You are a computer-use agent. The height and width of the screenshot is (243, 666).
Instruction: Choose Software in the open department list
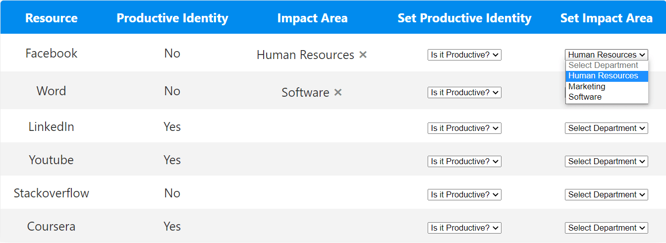[x=585, y=97]
